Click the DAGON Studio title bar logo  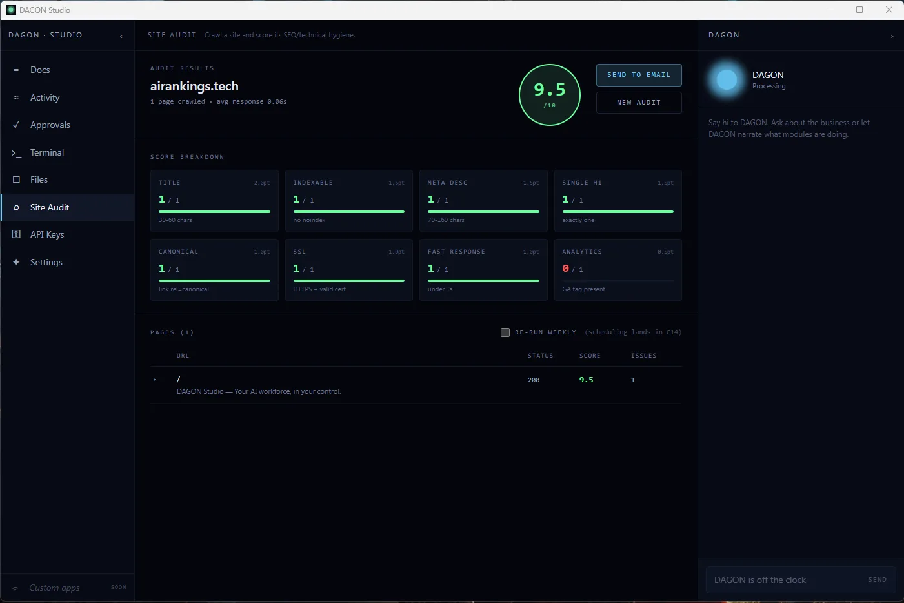11,10
